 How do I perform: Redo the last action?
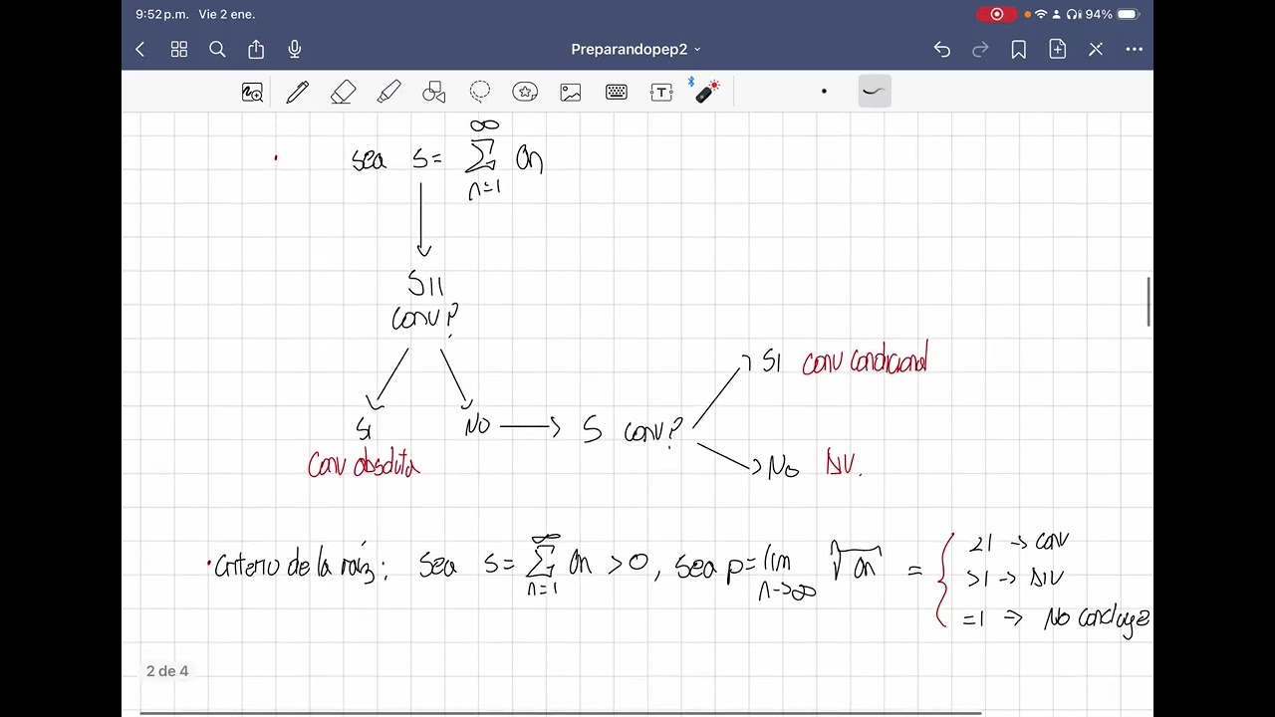coord(980,49)
